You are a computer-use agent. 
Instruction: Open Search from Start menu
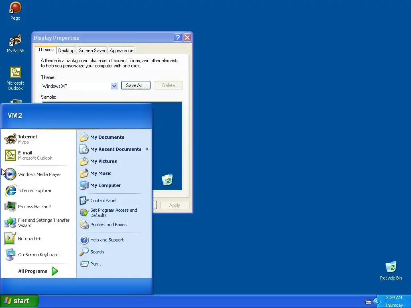(114, 252)
